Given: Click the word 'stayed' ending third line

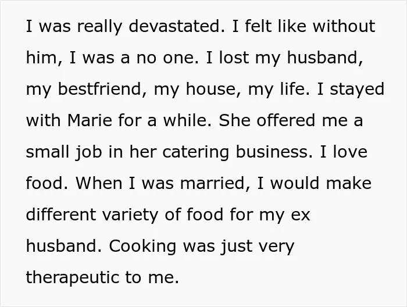Looking at the screenshot, I should point(357,90).
